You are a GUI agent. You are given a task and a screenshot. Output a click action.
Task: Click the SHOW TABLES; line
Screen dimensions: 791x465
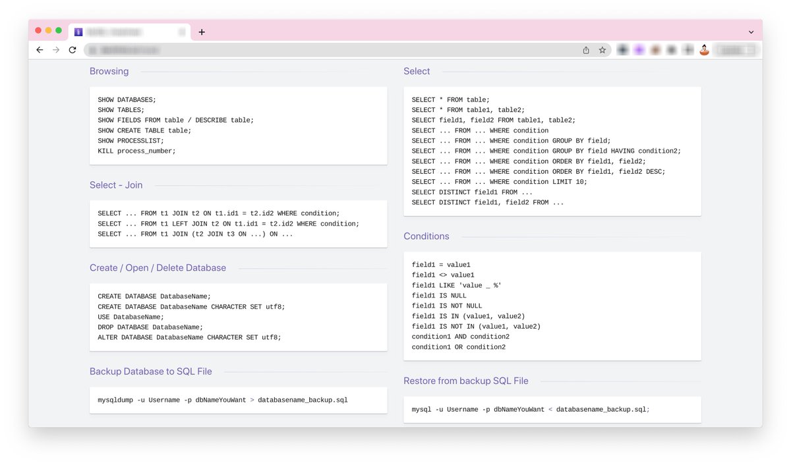(121, 110)
